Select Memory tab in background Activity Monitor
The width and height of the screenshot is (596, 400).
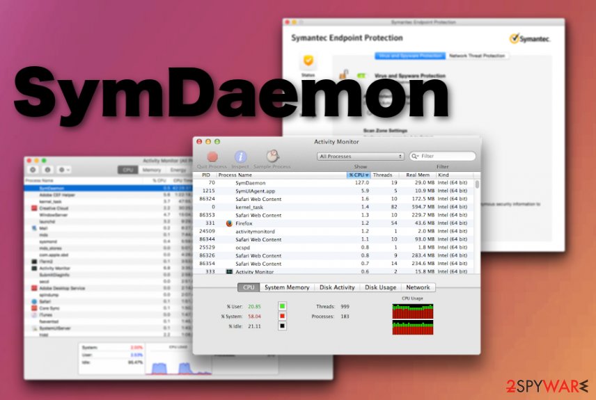coord(152,170)
